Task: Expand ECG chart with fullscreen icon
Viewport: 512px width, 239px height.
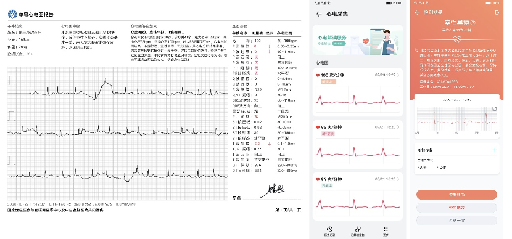Action: click(494, 109)
